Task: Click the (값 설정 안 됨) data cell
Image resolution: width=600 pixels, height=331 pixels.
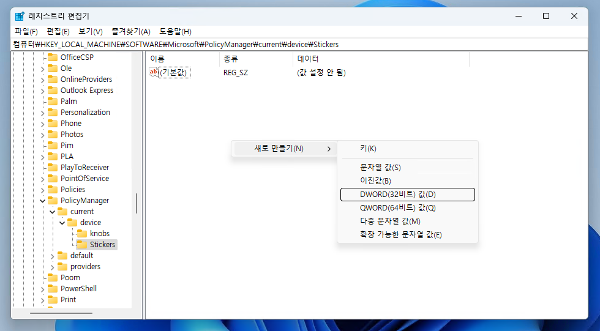Action: pos(321,73)
